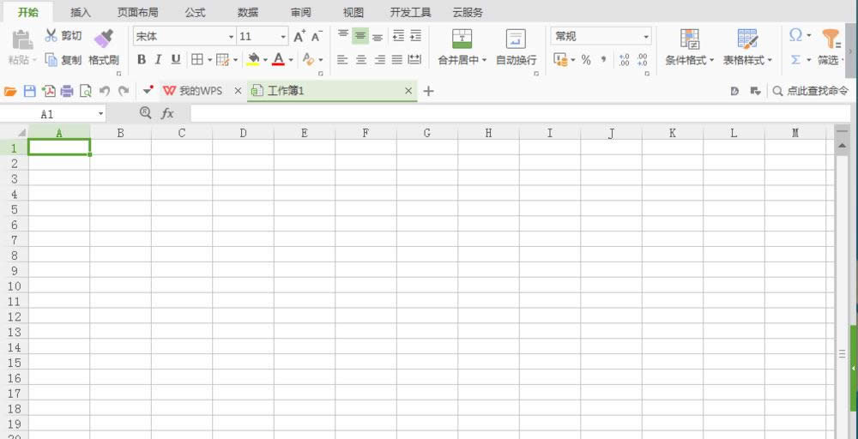Toggle Italic formatting
The width and height of the screenshot is (858, 439).
[x=158, y=60]
